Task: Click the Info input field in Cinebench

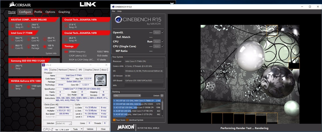Action: 144,85
